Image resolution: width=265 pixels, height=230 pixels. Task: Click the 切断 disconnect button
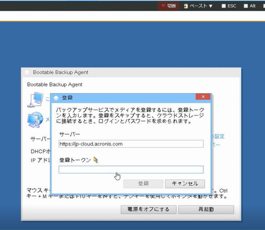pos(169,6)
